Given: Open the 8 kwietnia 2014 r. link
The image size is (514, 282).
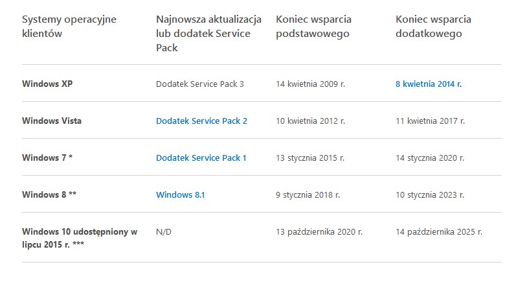Looking at the screenshot, I should 429,84.
